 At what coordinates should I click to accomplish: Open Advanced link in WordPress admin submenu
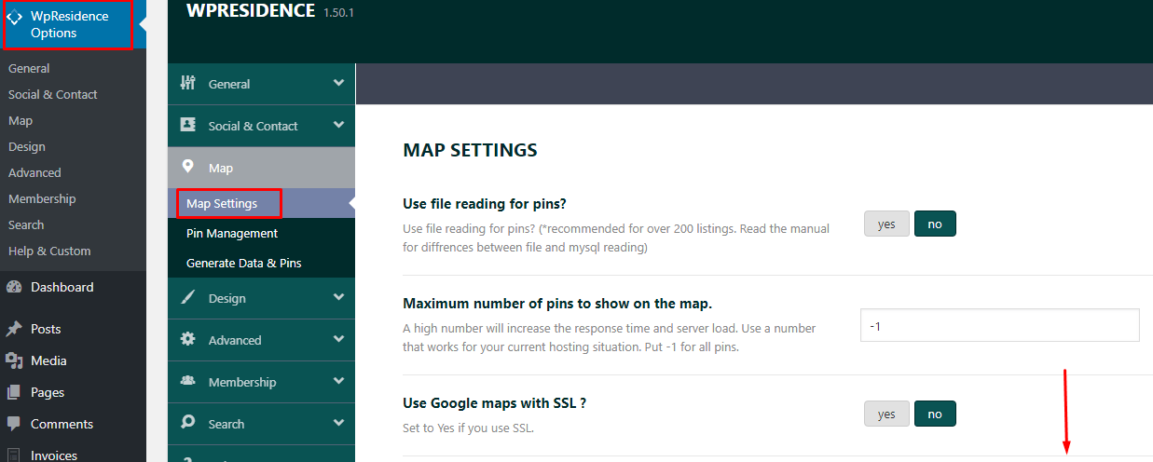tap(34, 172)
